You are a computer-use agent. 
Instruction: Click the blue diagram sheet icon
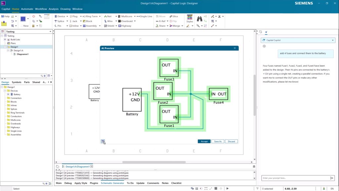pyautogui.click(x=23, y=19)
